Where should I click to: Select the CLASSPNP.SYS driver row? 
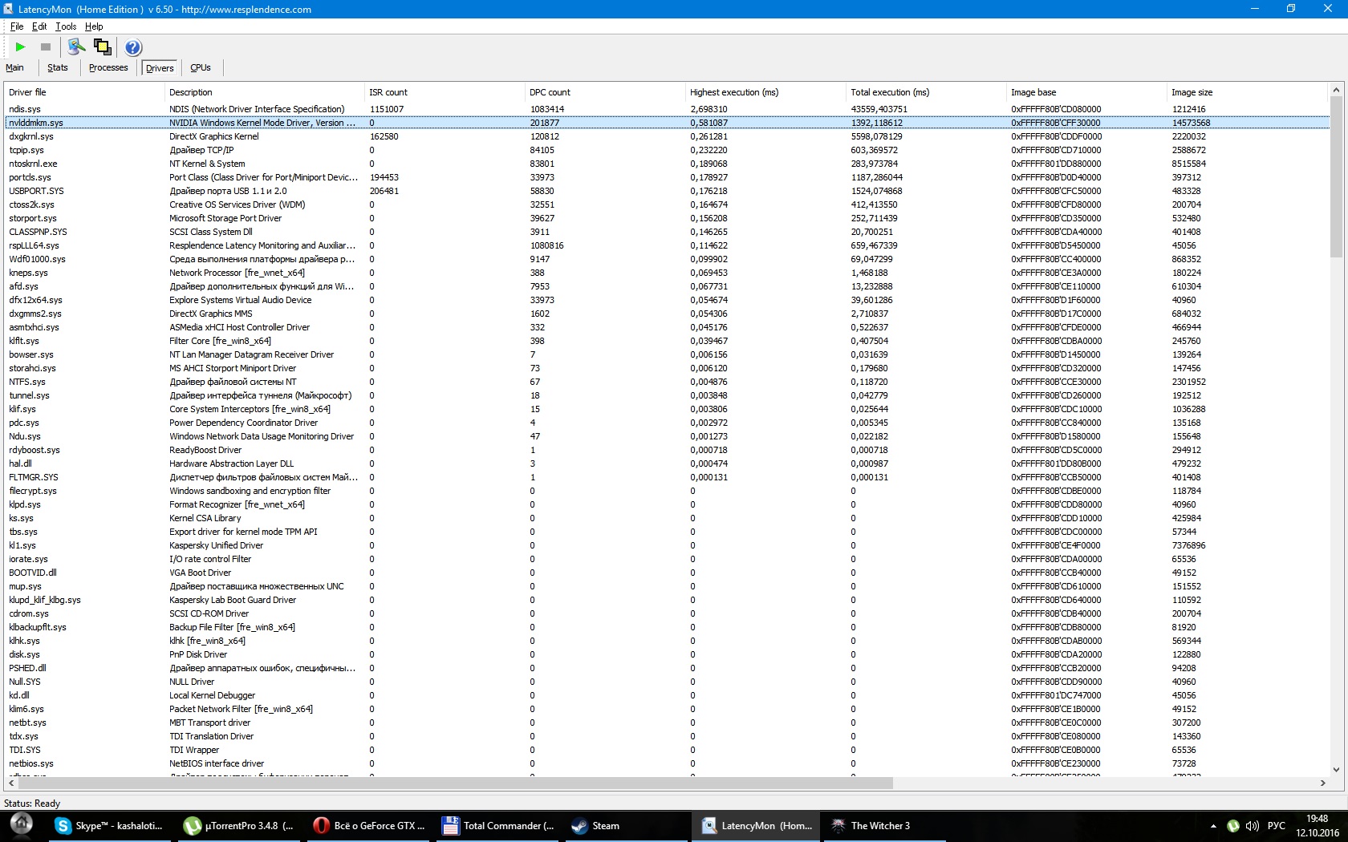pyautogui.click(x=667, y=232)
